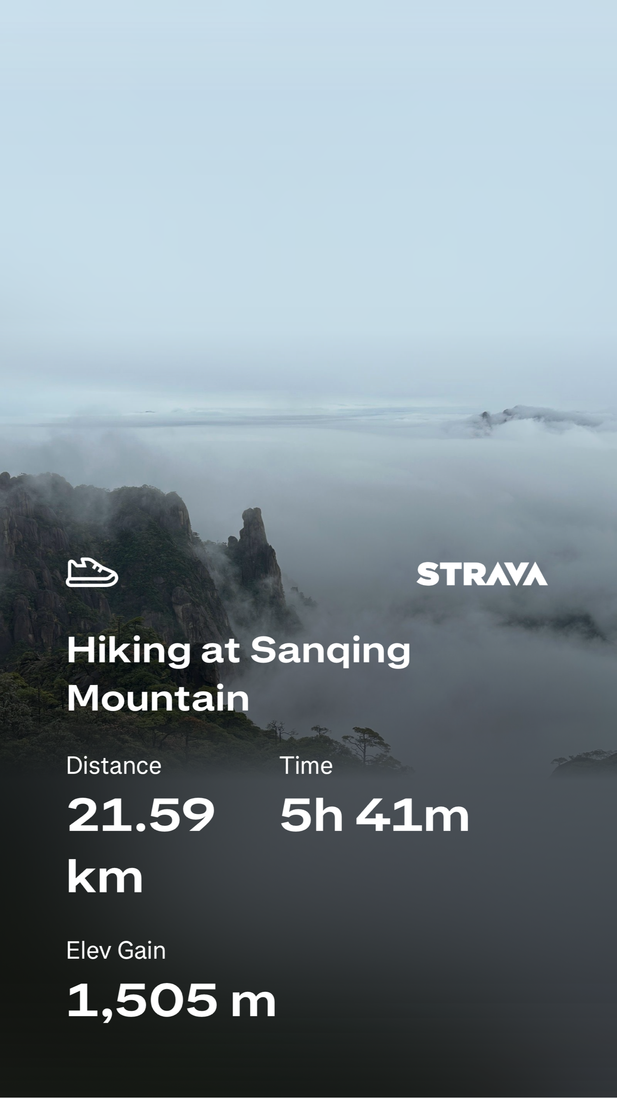Tap the hiking shoe activity icon

(x=92, y=572)
